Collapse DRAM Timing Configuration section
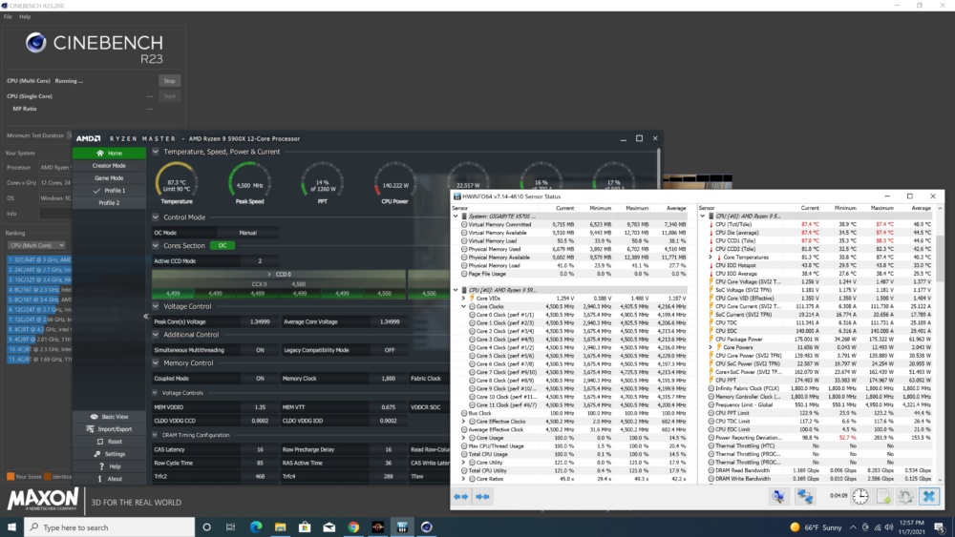Image resolution: width=955 pixels, height=537 pixels. click(155, 435)
